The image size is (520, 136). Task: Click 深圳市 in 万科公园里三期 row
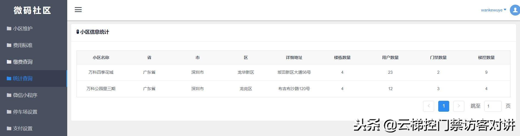[198, 89]
